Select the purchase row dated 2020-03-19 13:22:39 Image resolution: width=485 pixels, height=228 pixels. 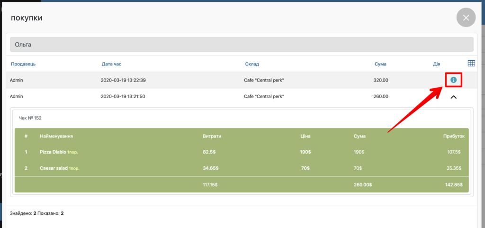tap(123, 80)
